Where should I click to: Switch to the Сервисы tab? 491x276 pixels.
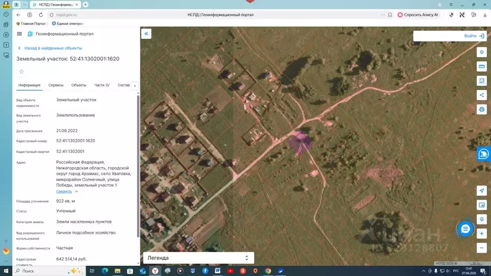click(57, 85)
